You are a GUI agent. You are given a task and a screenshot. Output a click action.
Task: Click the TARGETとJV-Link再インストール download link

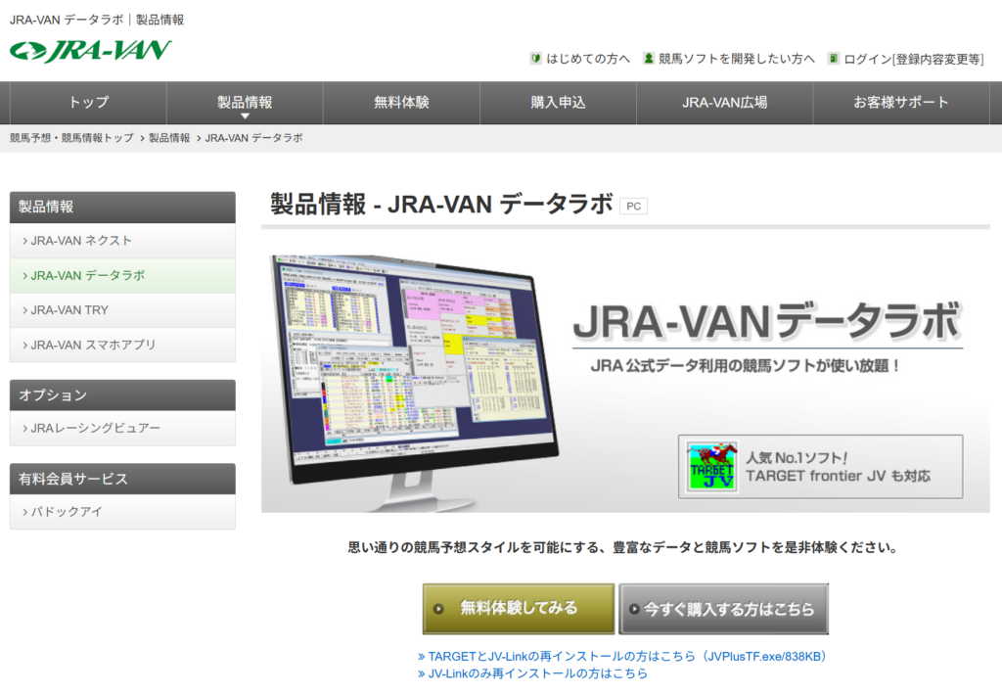626,657
